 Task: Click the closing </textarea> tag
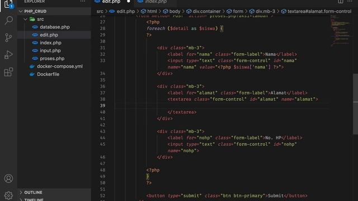pos(182,112)
